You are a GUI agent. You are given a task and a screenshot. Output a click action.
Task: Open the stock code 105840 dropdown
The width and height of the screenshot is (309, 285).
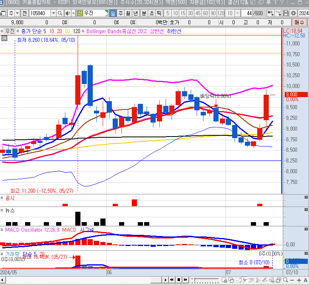click(53, 13)
